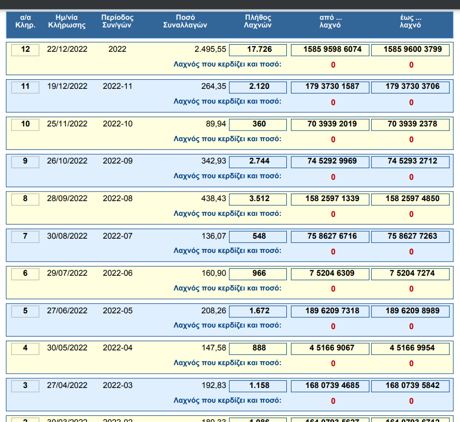Click the draw number 12 box
Image resolution: width=460 pixels, height=422 pixels.
coord(25,49)
